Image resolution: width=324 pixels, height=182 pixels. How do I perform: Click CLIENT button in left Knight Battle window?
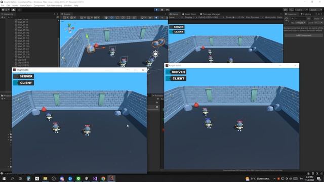pos(24,83)
